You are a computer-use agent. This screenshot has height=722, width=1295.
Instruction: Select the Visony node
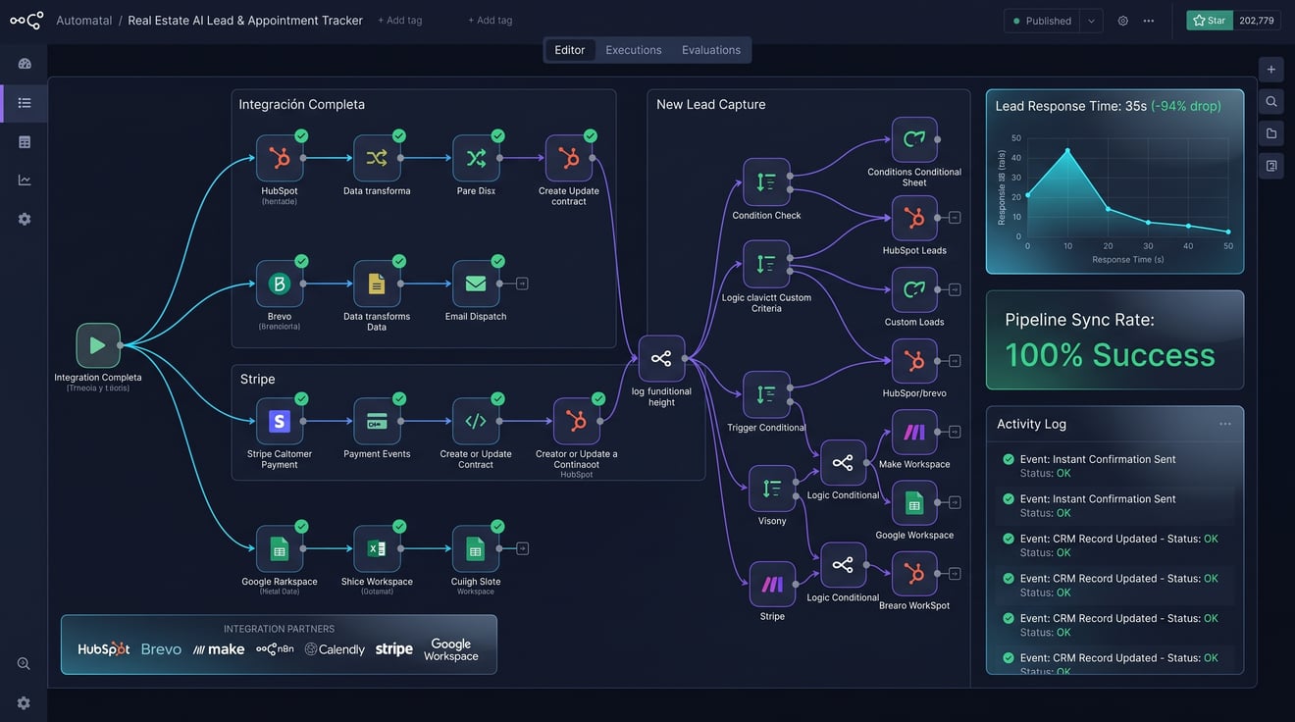click(772, 489)
